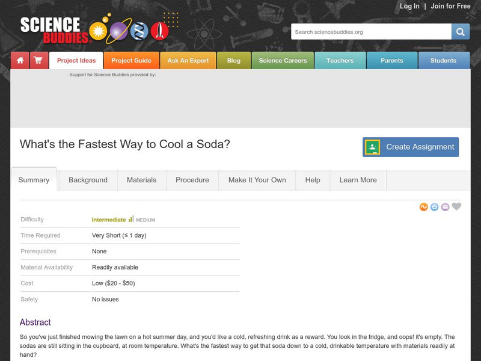
Task: Open the Project Ideas menu tab
Action: tap(76, 61)
